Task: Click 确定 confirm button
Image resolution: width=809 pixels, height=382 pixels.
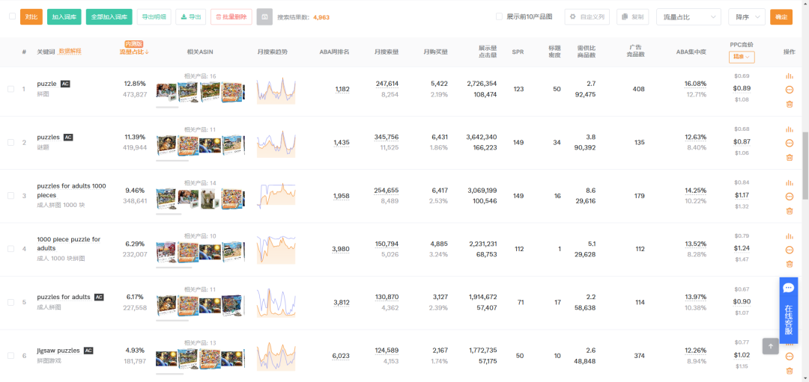Action: (781, 17)
